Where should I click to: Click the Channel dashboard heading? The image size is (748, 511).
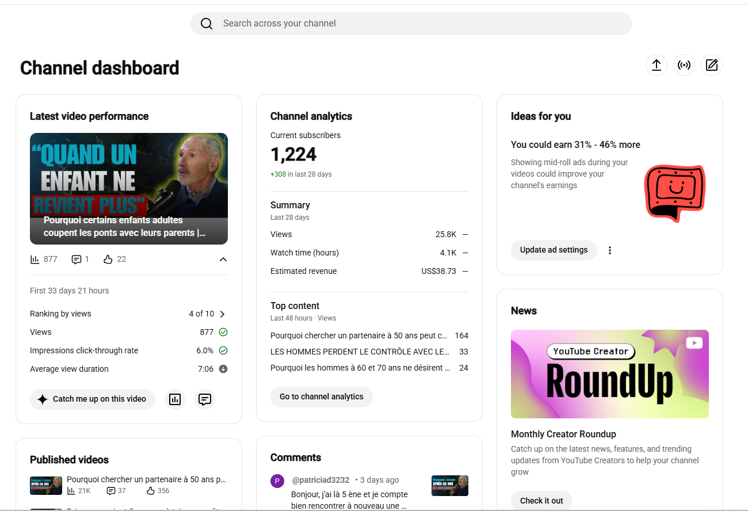pos(100,68)
